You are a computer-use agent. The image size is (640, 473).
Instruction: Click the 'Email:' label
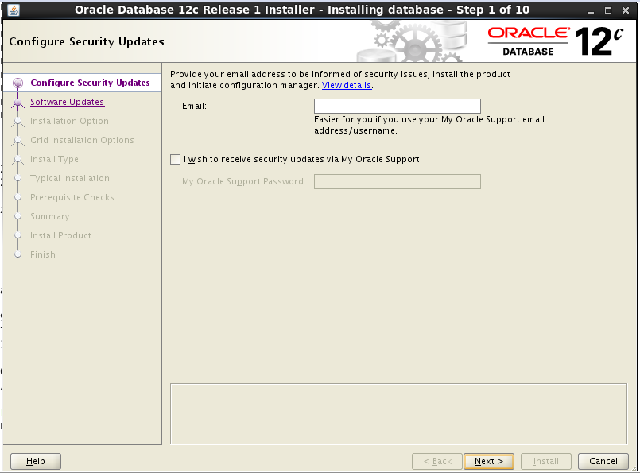pyautogui.click(x=194, y=106)
